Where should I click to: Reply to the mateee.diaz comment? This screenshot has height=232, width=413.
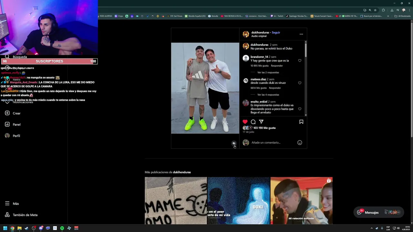pyautogui.click(x=275, y=88)
